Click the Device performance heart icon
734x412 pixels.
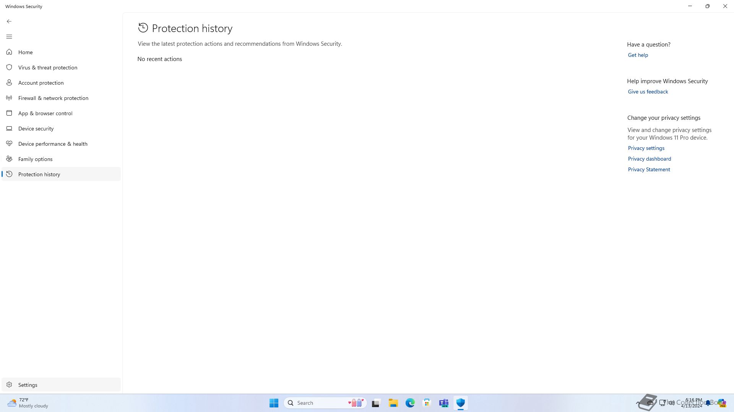coord(9,143)
